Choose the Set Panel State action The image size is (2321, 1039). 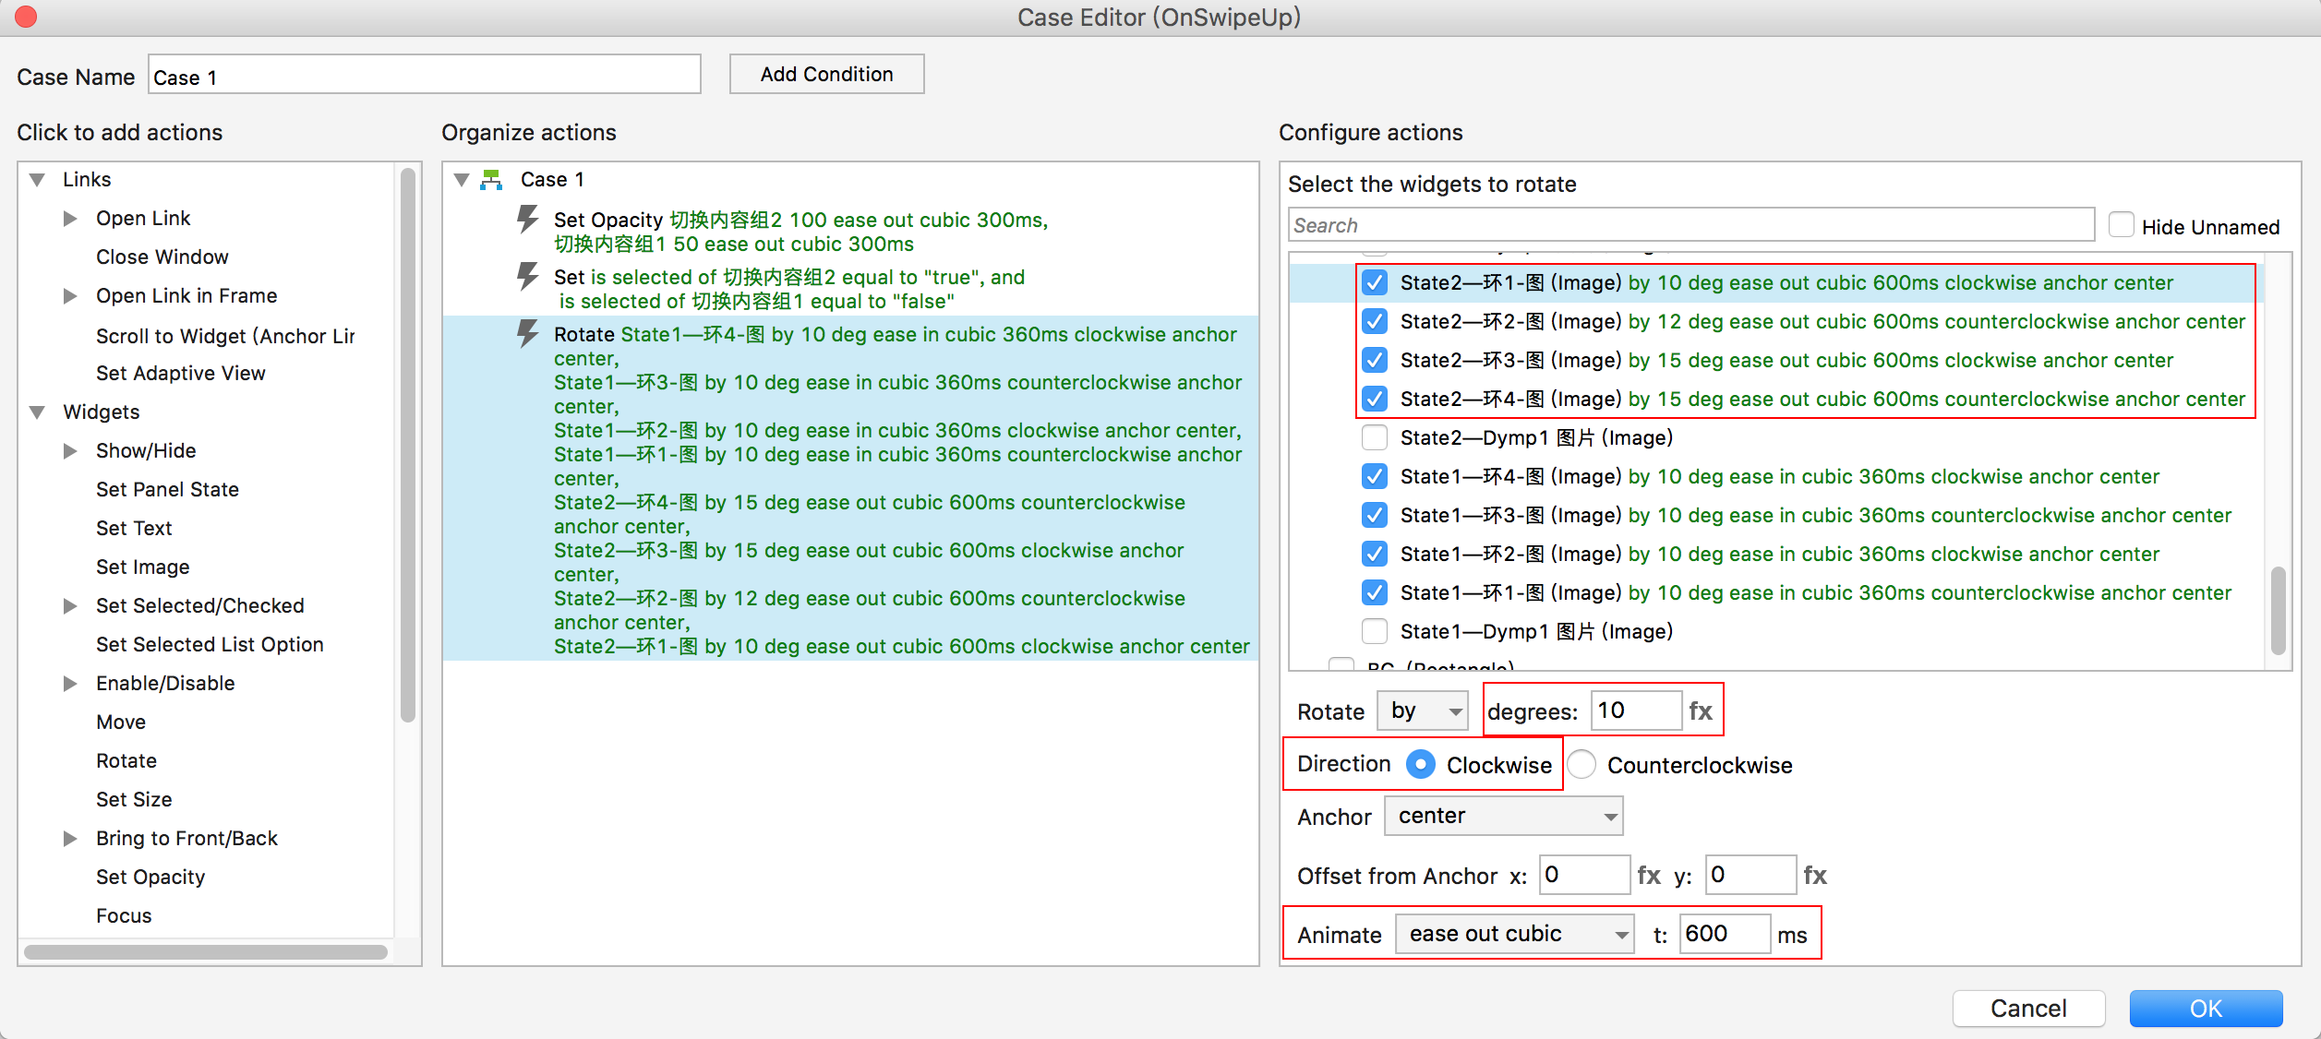tap(167, 490)
